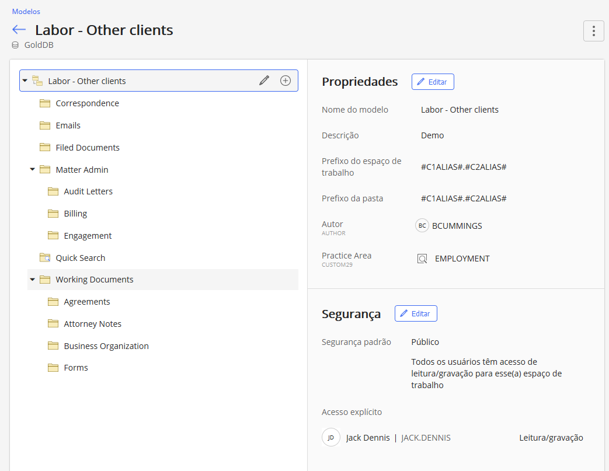The width and height of the screenshot is (609, 471).
Task: Click the BC author avatar
Action: click(422, 226)
